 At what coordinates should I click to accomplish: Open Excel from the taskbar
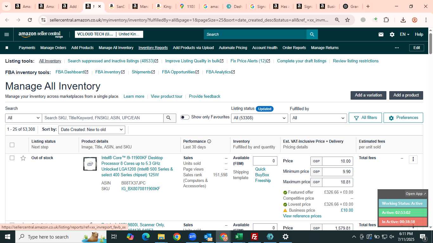(239, 237)
